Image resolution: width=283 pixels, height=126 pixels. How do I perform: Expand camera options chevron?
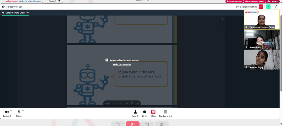click(x=11, y=111)
